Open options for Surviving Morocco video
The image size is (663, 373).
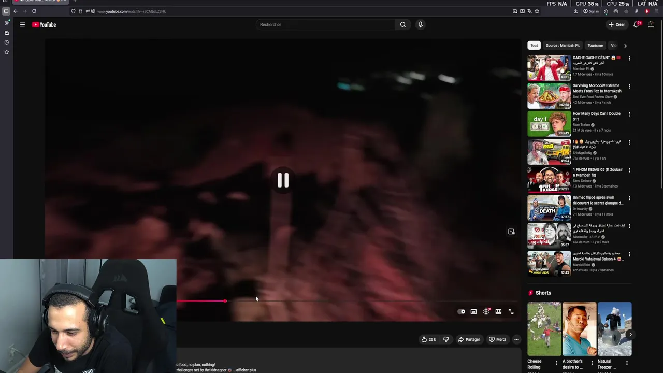pyautogui.click(x=629, y=86)
